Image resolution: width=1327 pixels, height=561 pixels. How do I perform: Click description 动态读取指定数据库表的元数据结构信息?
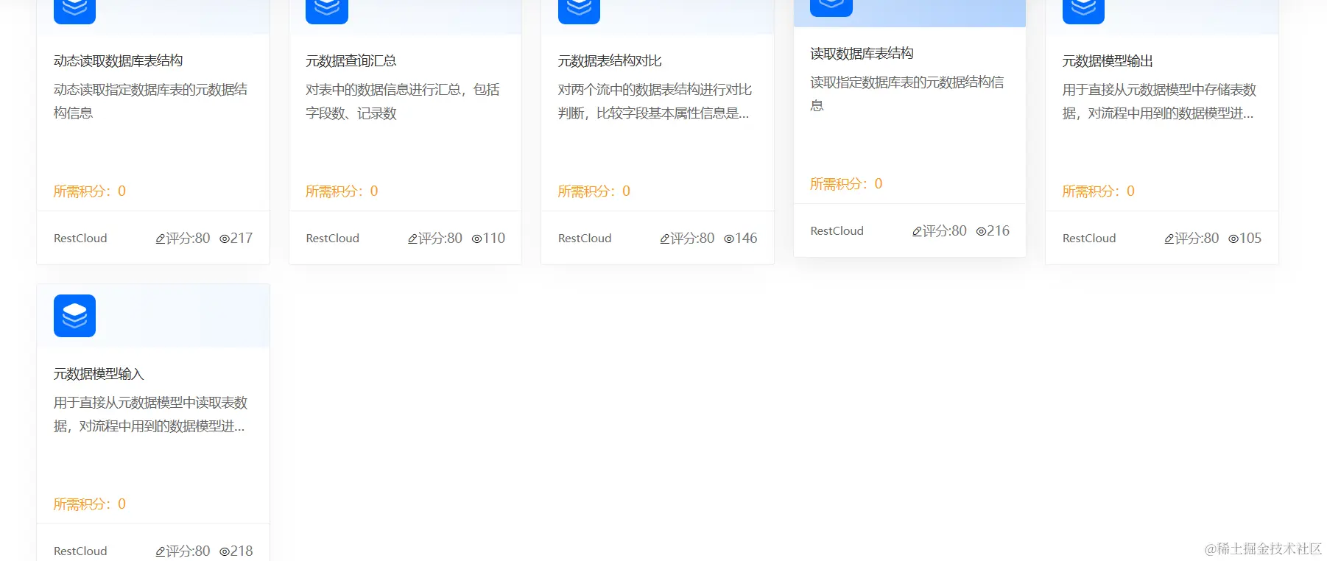[151, 102]
